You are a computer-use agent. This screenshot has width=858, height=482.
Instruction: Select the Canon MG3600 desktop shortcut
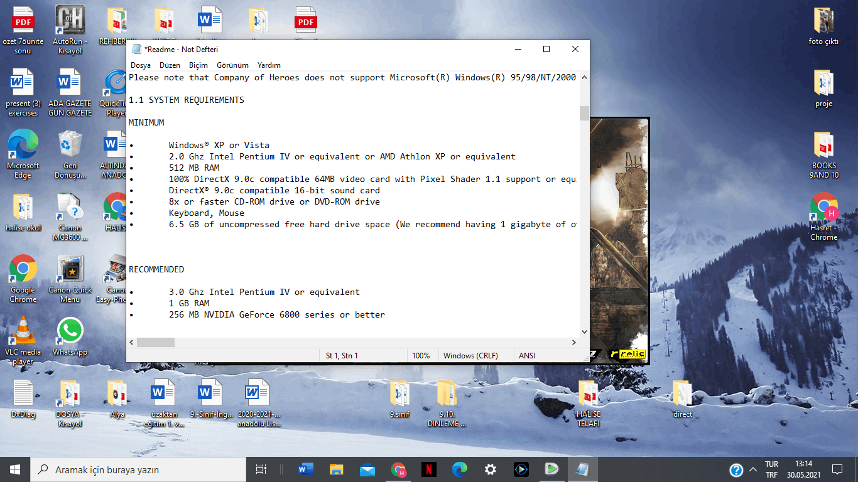point(70,217)
